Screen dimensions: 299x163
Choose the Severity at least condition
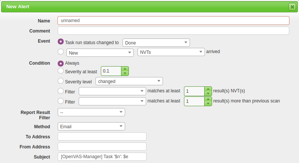point(61,71)
